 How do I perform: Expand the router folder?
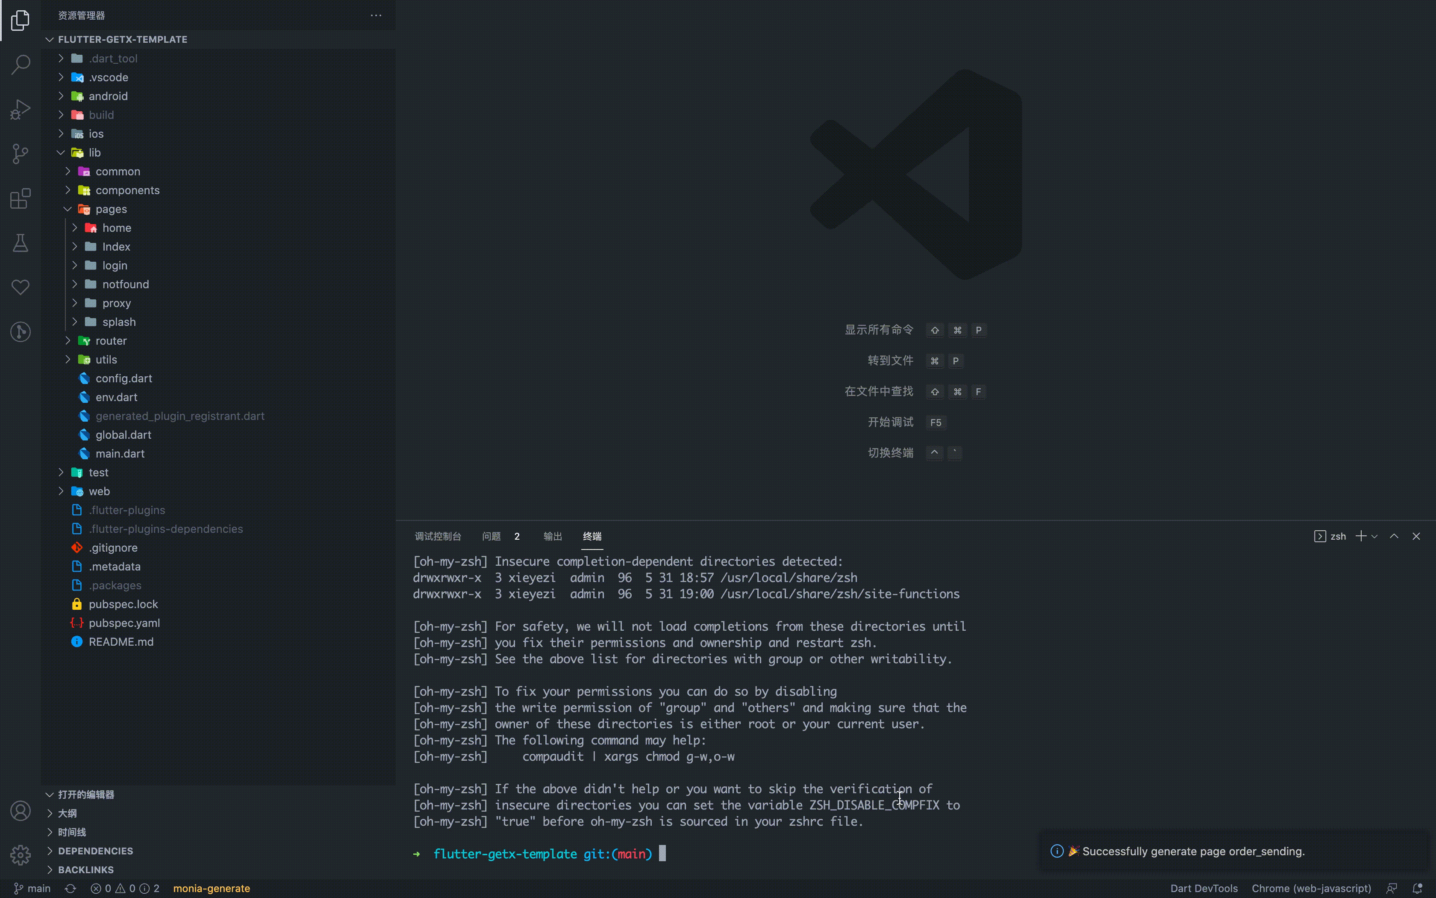coord(68,340)
